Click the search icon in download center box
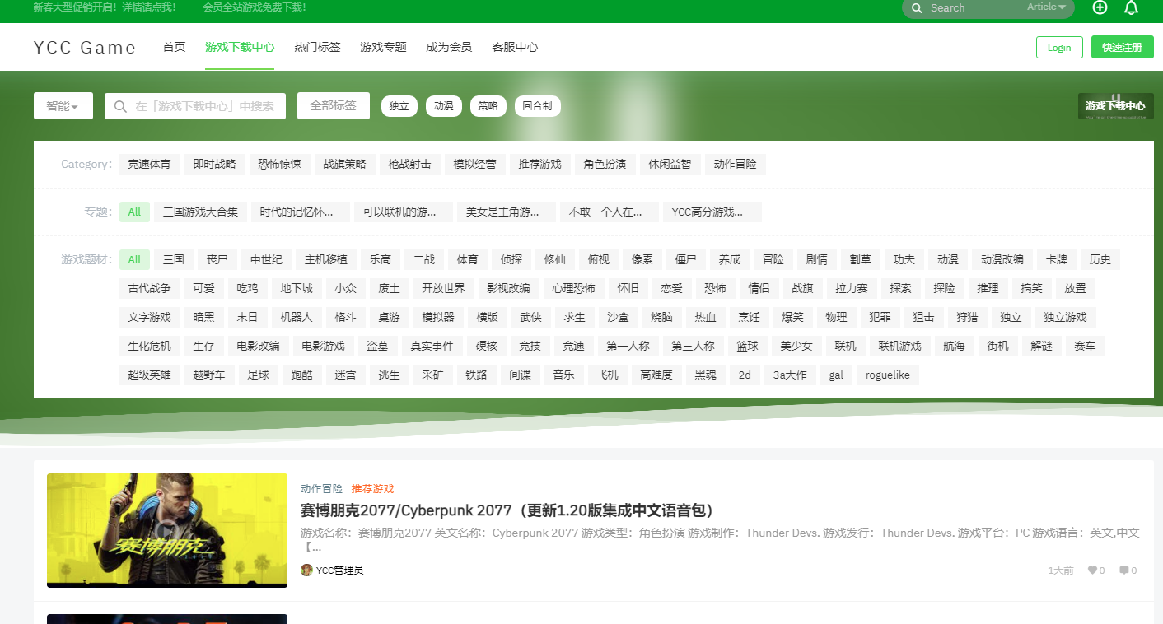Image resolution: width=1163 pixels, height=624 pixels. pos(120,106)
